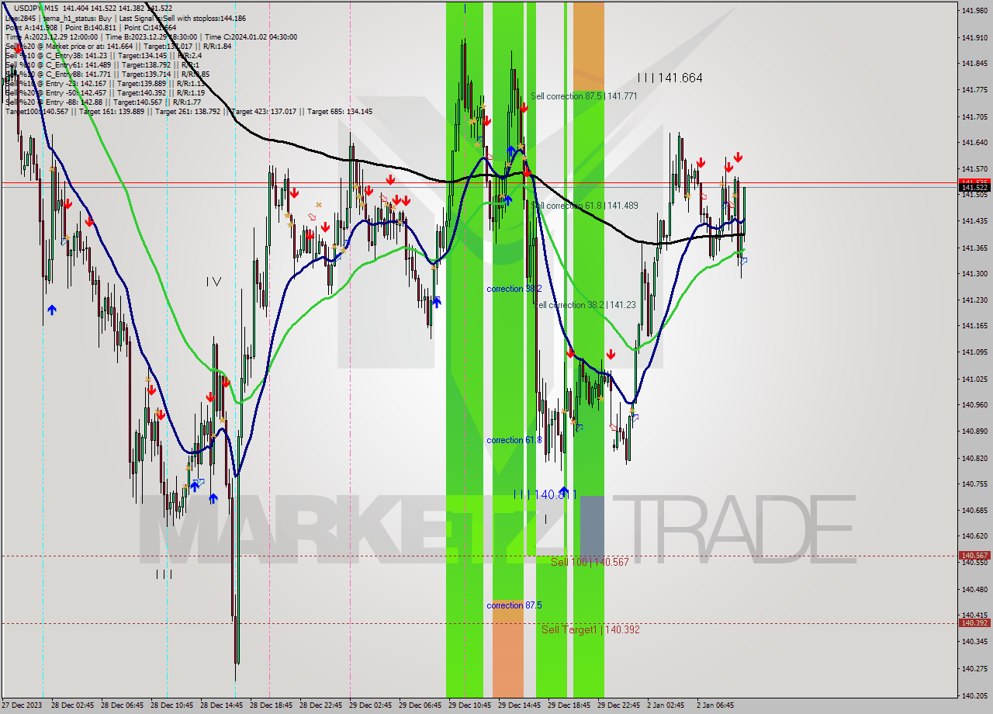The image size is (993, 714).
Task: Click the red 140.567 price tag on axis
Action: click(974, 556)
